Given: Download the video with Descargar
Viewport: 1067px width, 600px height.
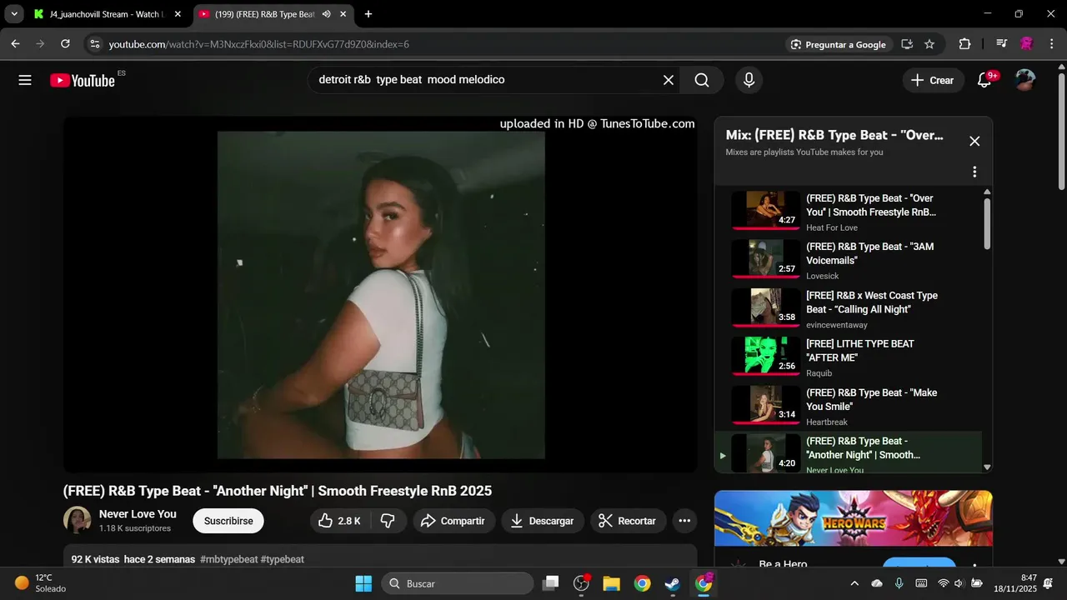Looking at the screenshot, I should (543, 521).
